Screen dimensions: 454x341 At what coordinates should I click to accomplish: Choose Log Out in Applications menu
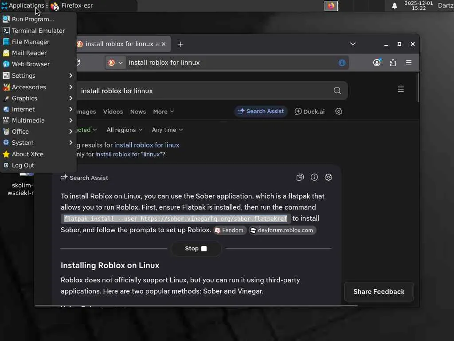point(38,165)
